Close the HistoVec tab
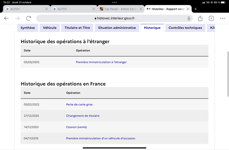This screenshot has width=229, height=150. 188,9
